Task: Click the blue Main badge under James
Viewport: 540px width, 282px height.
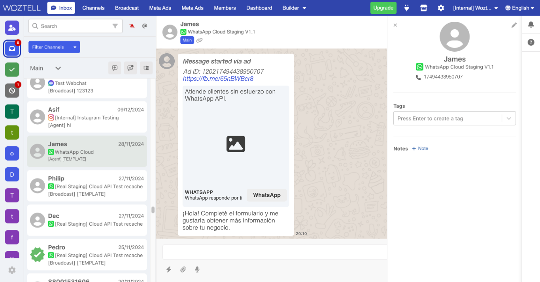Action: [x=187, y=40]
